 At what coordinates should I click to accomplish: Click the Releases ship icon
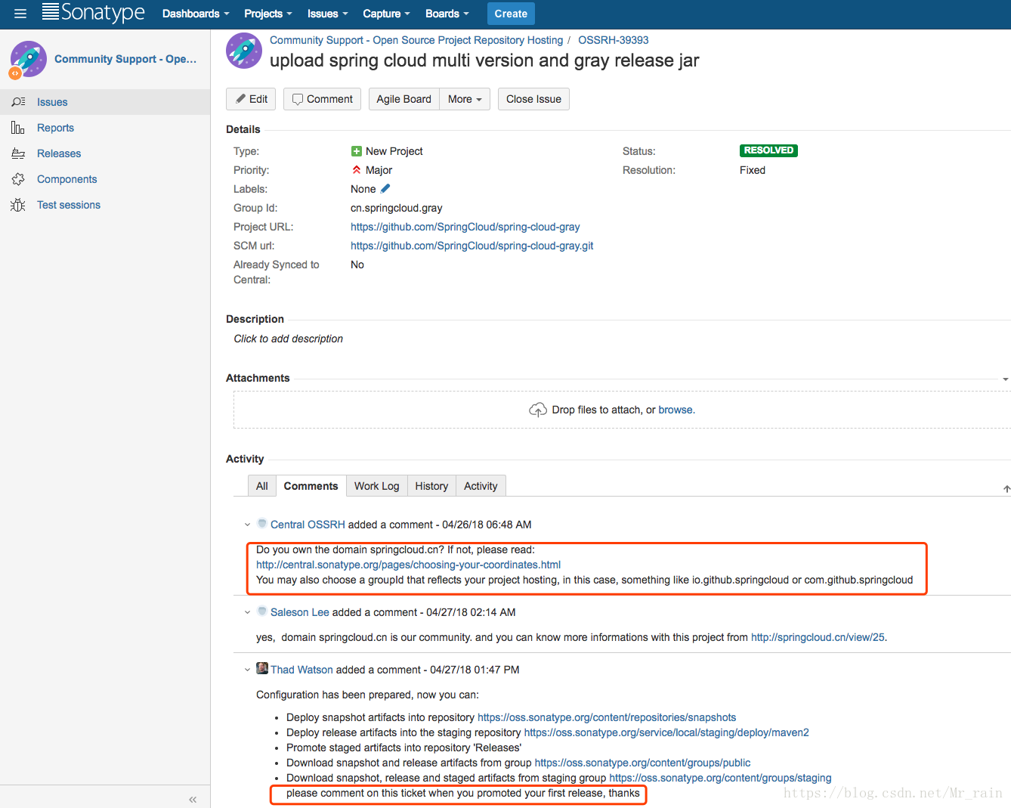(18, 153)
